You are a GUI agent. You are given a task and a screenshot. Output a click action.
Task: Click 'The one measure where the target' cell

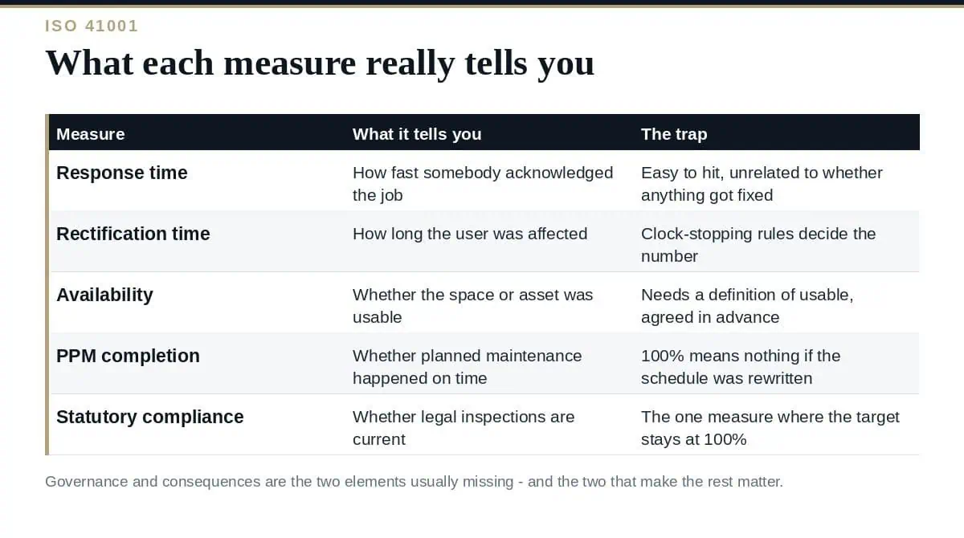click(x=770, y=428)
